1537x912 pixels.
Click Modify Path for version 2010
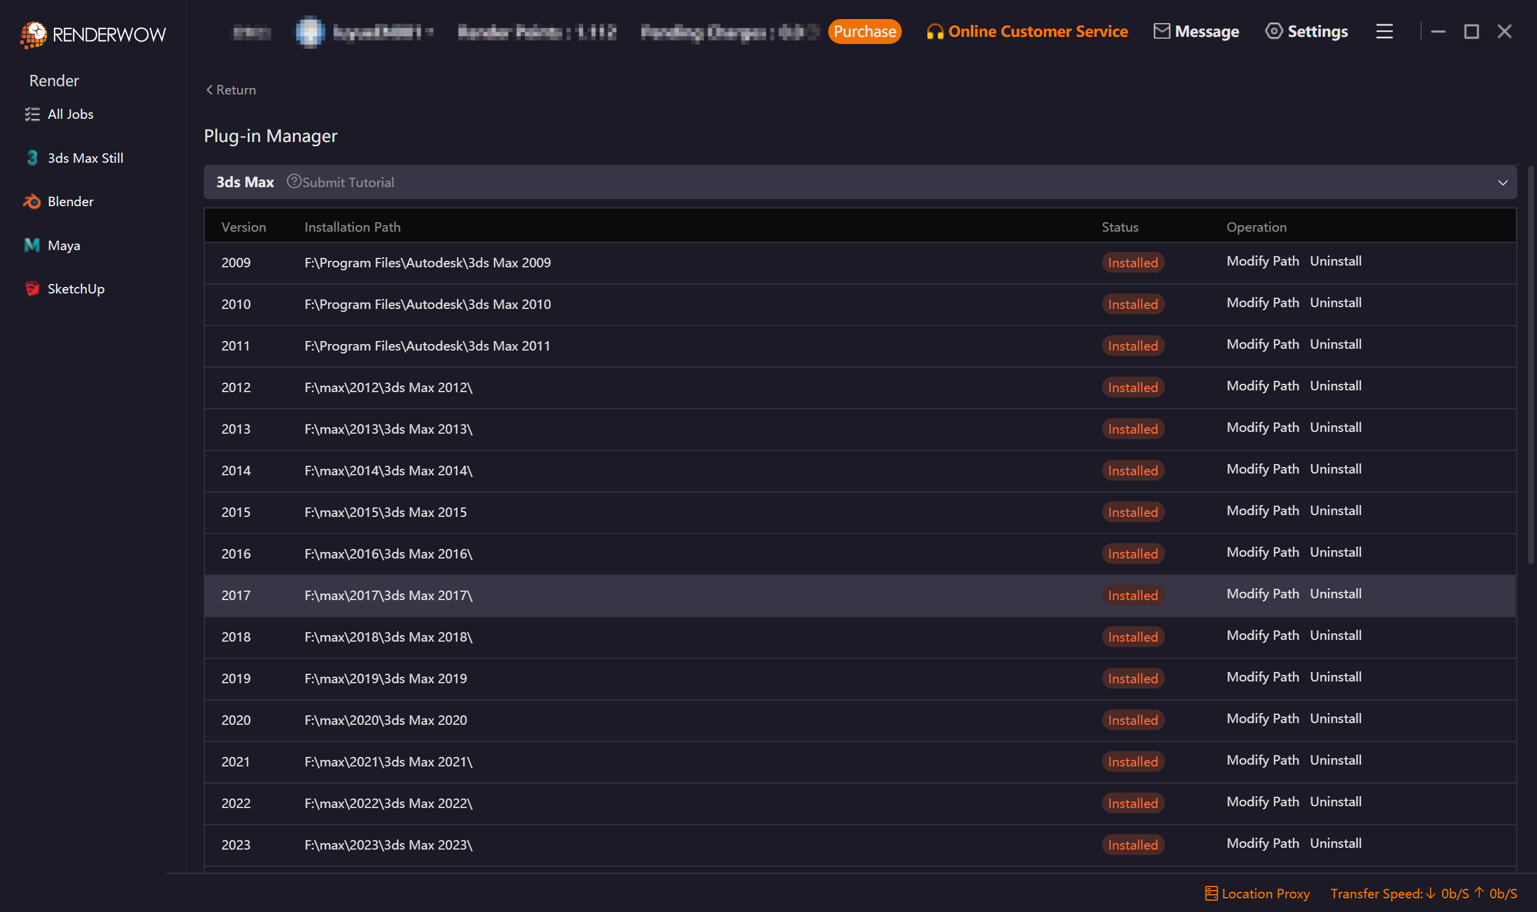click(1263, 303)
